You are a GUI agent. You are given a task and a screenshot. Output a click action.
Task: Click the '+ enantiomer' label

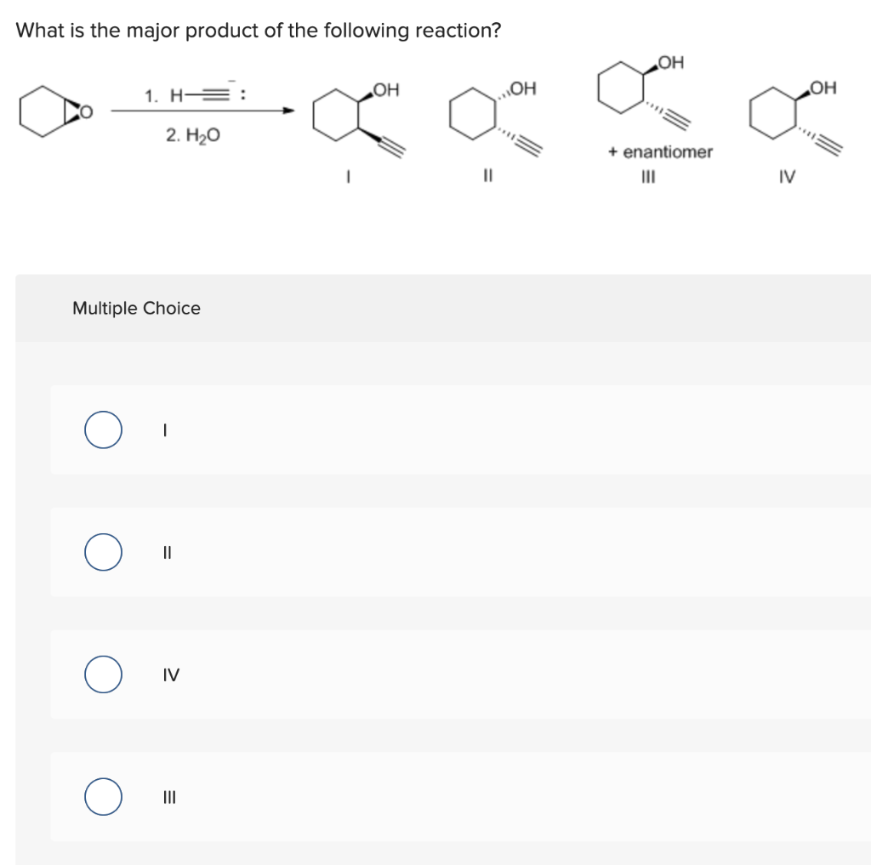pyautogui.click(x=660, y=151)
